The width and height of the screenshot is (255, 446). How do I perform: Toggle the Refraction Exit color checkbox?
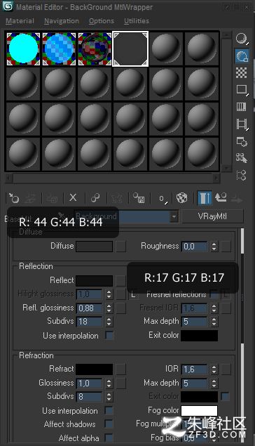[x=225, y=396]
